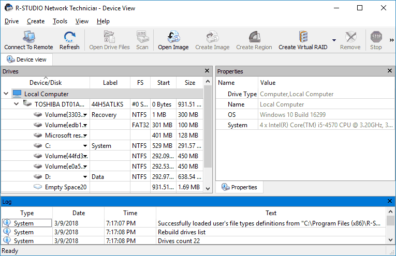This screenshot has height=256, width=396.
Task: Click Drives panel scroll up arrow
Action: (208, 81)
